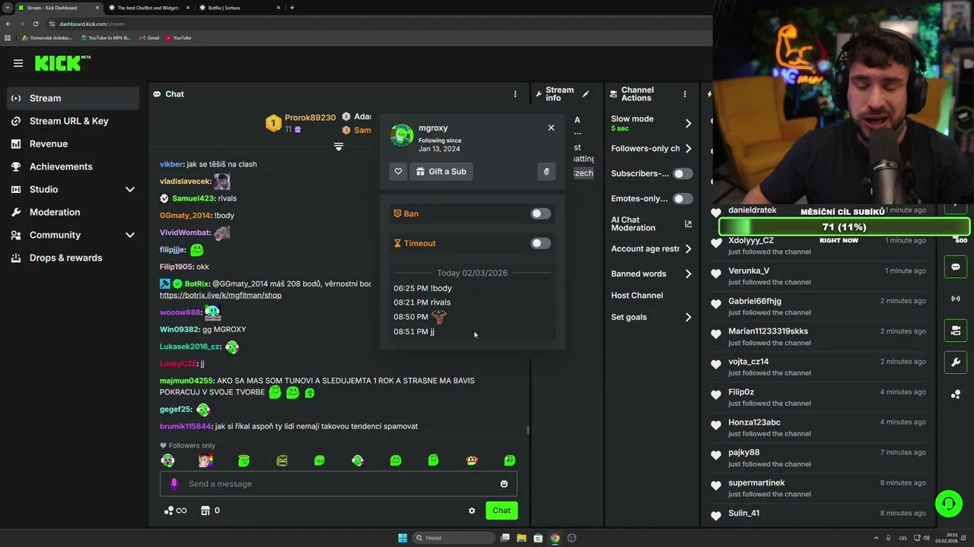Toggle Ban for mgroxy
Viewport: 974px width, 547px height.
[540, 213]
